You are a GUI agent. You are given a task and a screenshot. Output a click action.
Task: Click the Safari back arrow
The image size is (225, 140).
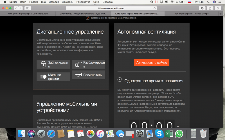coord(16,8)
